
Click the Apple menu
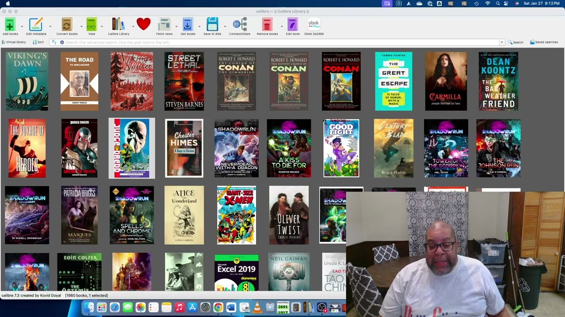8,4
